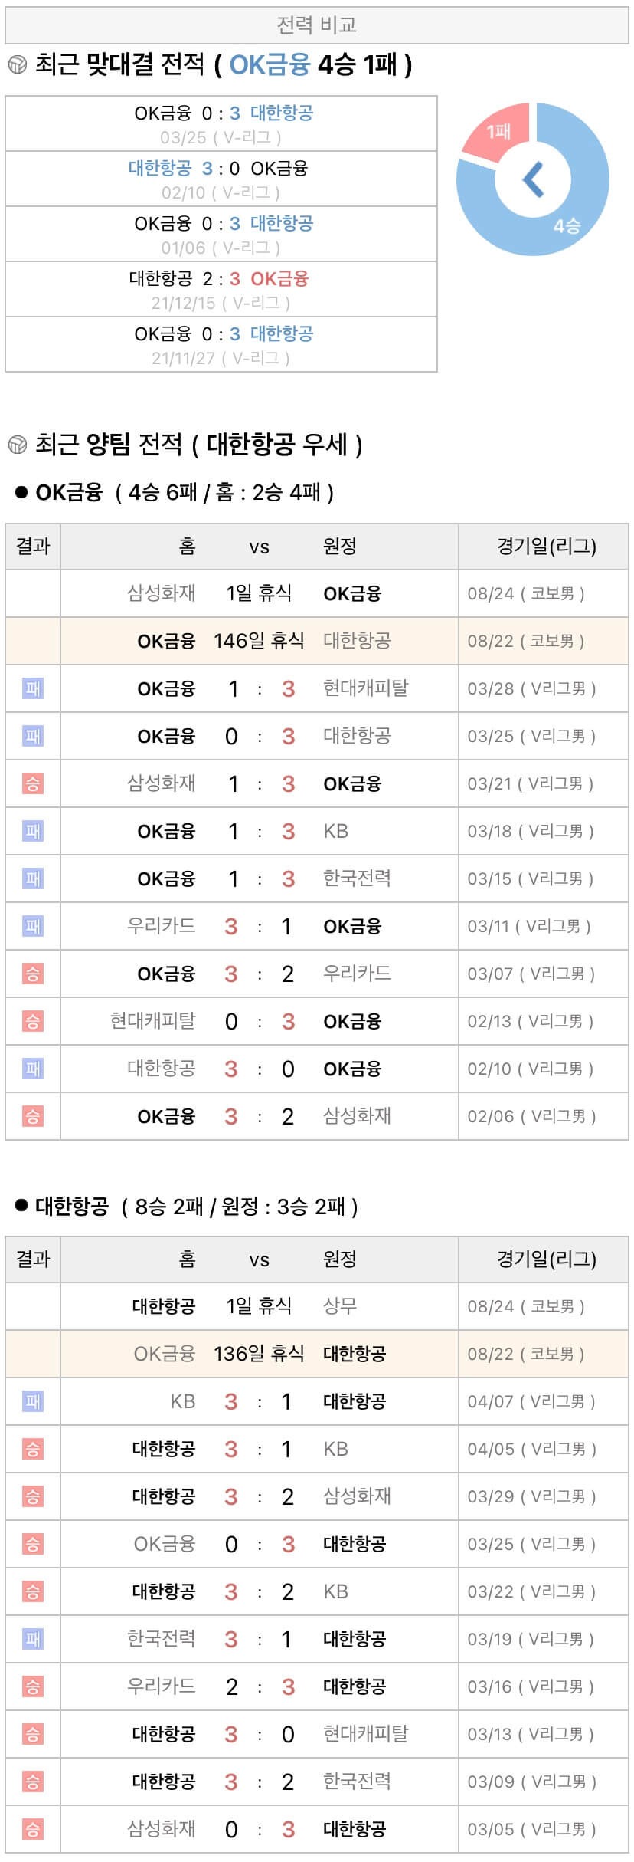Click the volleyball icon beside 최근 양팀 전적
634x1862 pixels.
pos(17,445)
